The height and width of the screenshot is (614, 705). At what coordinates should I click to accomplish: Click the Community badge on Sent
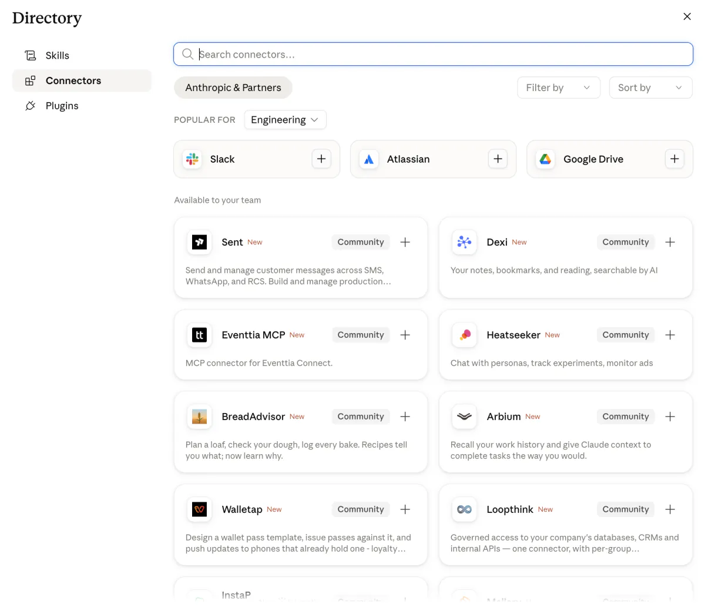point(361,242)
